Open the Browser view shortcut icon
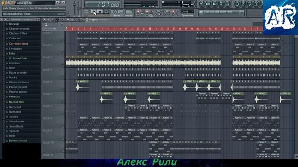 tap(221, 4)
